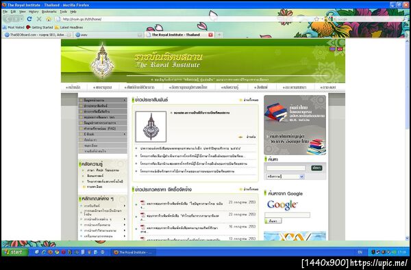Click the site search text field
The height and width of the screenshot is (270, 411).
tap(286, 168)
